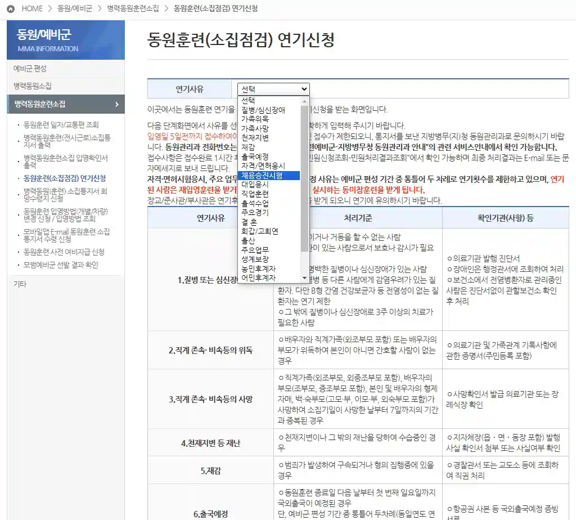Viewport: 576px width, 520px height.
Task: Click the 처리기준 column header
Action: coord(358,218)
